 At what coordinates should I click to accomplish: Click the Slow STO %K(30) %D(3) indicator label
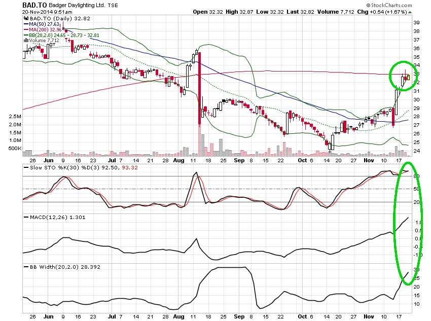pos(65,168)
